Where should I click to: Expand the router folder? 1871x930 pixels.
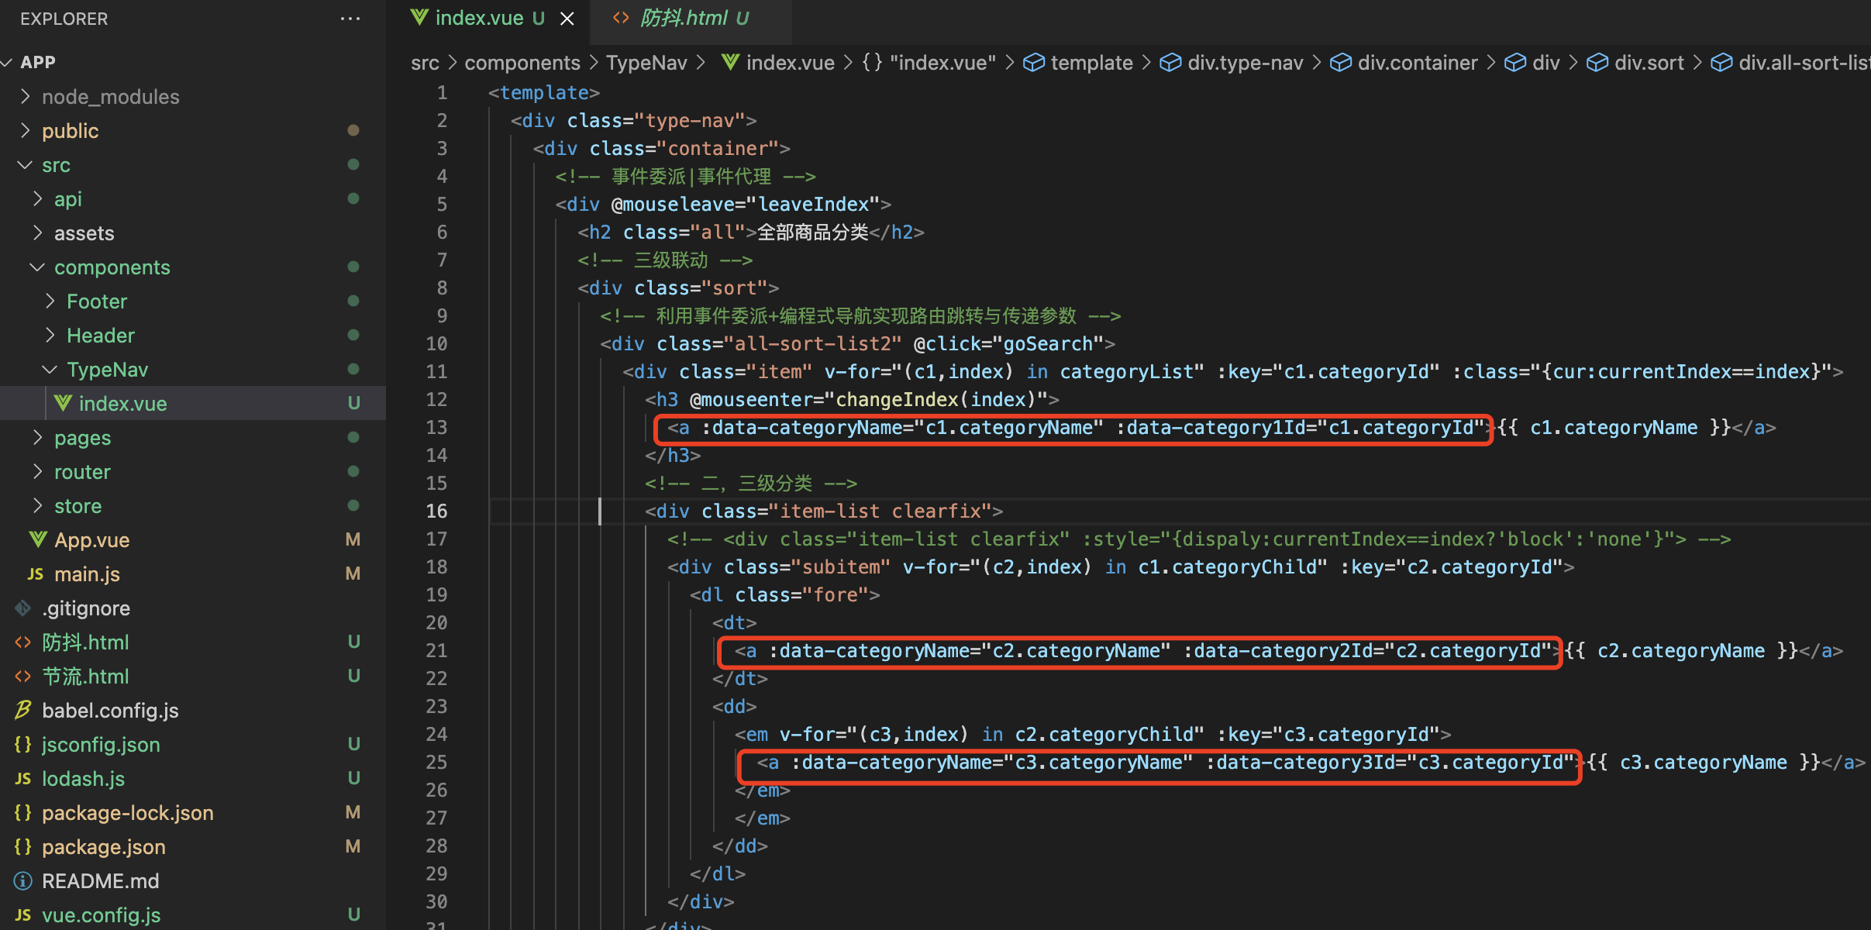pos(38,472)
